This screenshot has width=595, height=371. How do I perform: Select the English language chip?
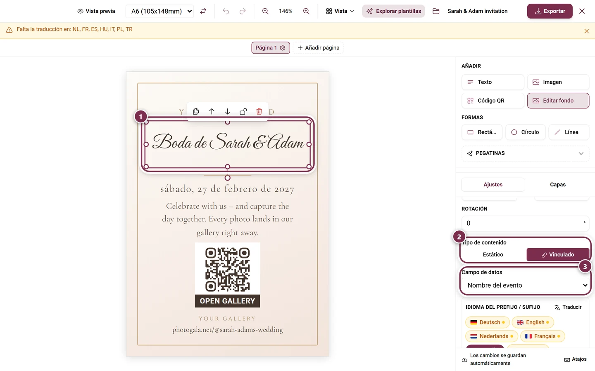click(x=533, y=322)
